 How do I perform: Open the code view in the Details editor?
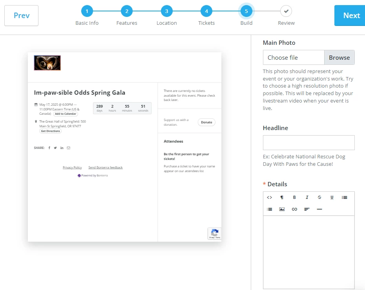pyautogui.click(x=269, y=197)
